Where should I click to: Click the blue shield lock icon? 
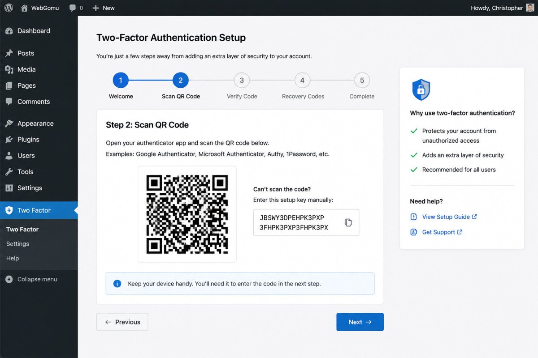click(x=421, y=89)
